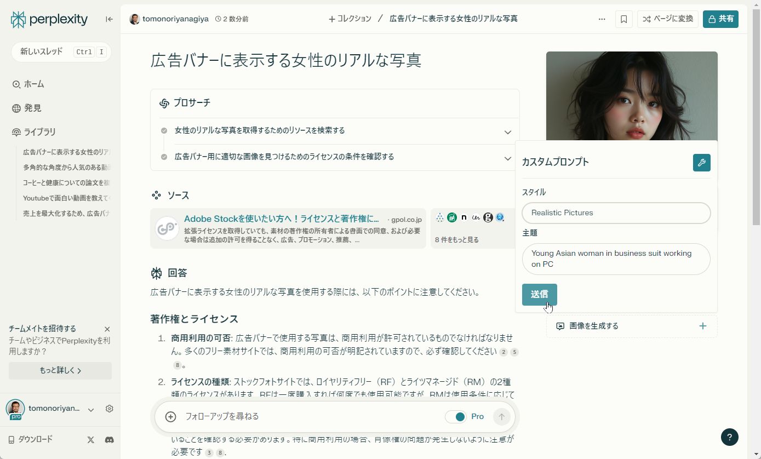
Task: Click the more options ellipsis in the header
Action: coord(602,19)
